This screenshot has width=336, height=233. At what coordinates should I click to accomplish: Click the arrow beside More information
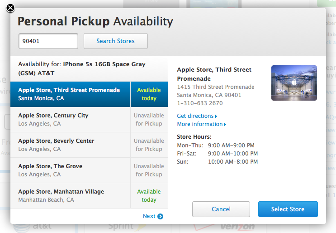pos(225,124)
